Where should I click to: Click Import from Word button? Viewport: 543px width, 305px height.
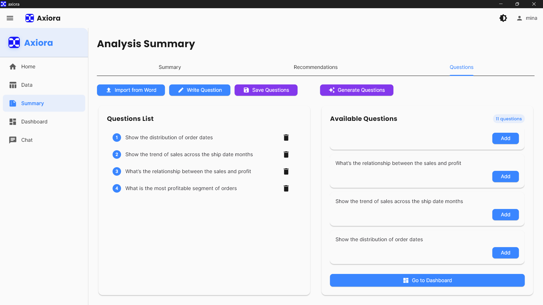pos(131,90)
